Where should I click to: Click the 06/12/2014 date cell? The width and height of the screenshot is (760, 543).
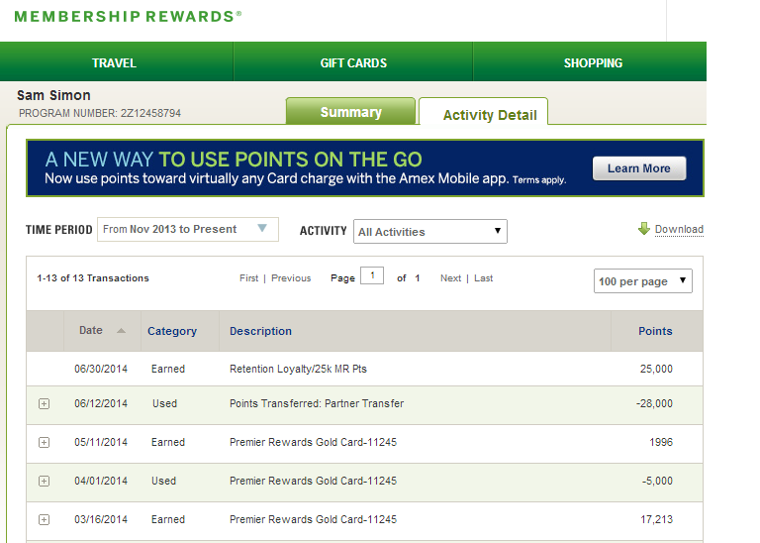click(x=101, y=403)
